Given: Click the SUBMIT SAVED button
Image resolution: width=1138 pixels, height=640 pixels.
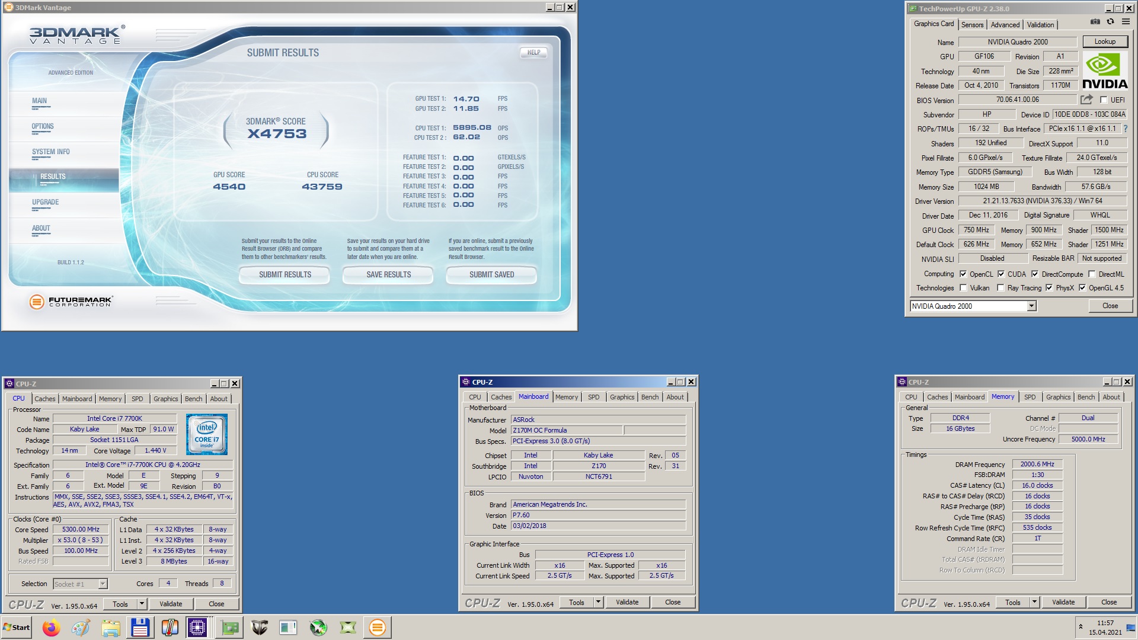Looking at the screenshot, I should tap(491, 275).
